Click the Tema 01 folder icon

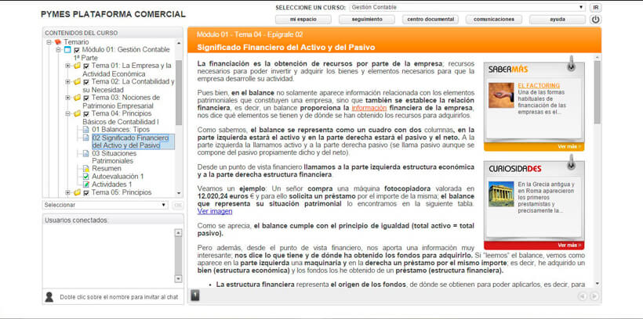click(x=77, y=66)
